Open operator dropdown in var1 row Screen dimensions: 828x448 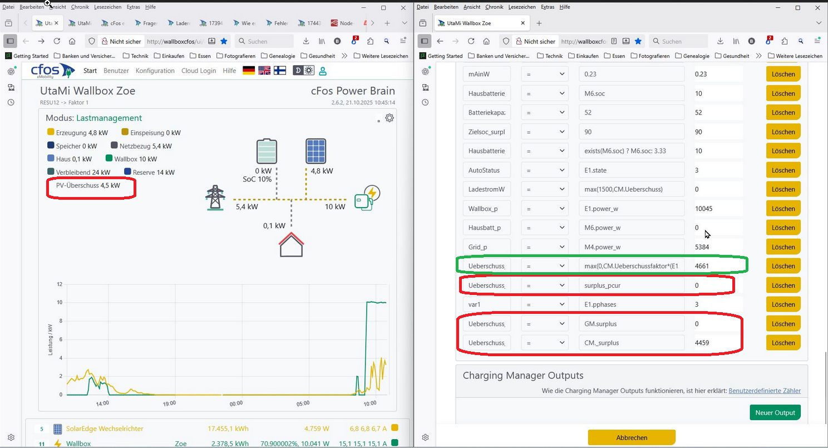(x=544, y=304)
